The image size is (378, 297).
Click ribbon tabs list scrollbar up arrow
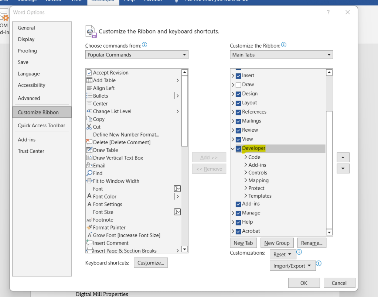coord(329,72)
